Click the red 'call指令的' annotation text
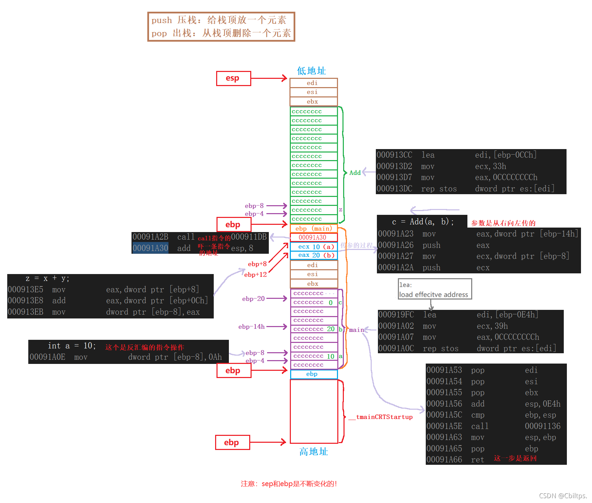The image size is (592, 503). 214,238
